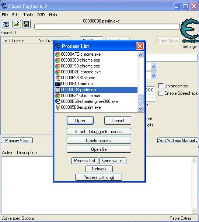Click the open folder load-table icon
This screenshot has height=222, width=199.
[17, 24]
